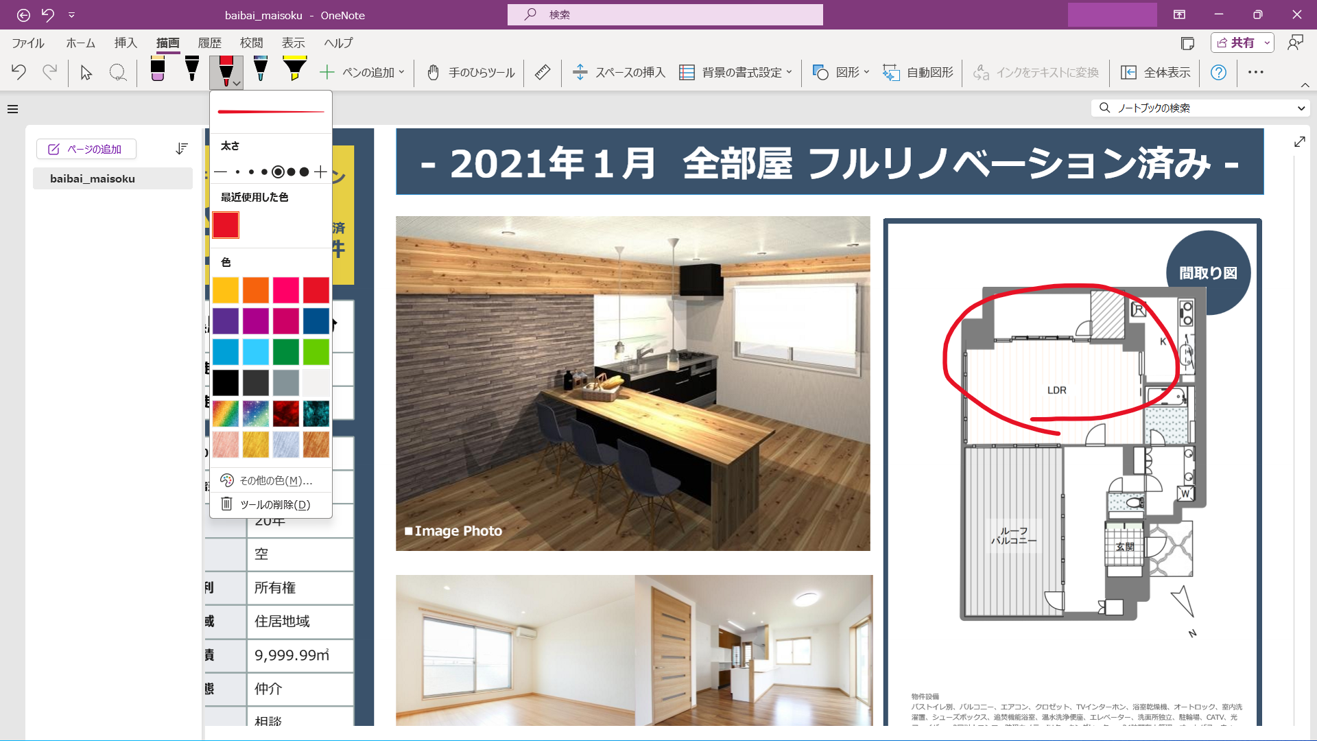Switch to the ホーム tab
Viewport: 1317px width, 741px height.
(80, 43)
